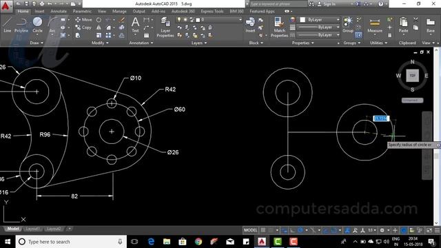The image size is (441, 248).
Task: Toggle Polar tracking in status bar
Action: pos(300,230)
